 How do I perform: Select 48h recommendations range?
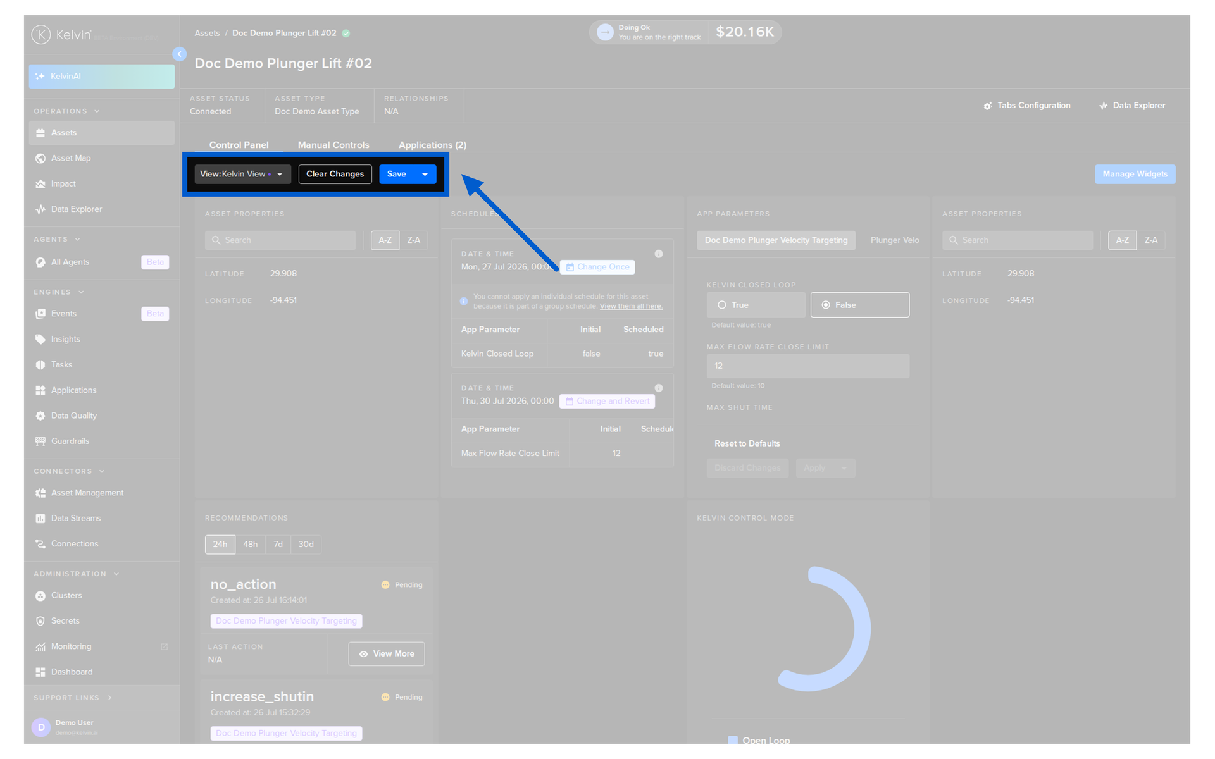250,545
